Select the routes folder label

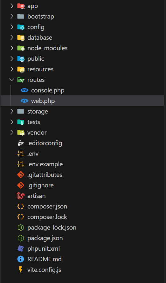coord(36,80)
